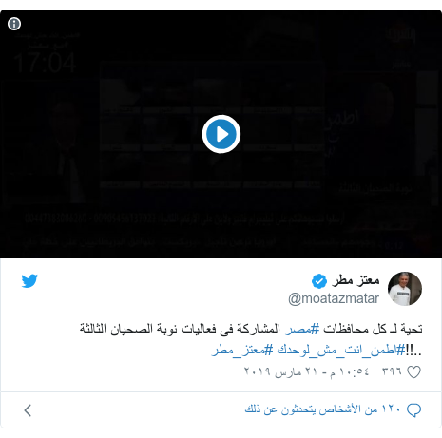The image size is (442, 438).
Task: Play the embedded tweet video
Action: (x=221, y=134)
